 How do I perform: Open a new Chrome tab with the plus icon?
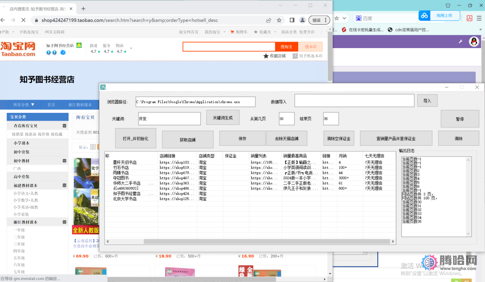pyautogui.click(x=83, y=9)
